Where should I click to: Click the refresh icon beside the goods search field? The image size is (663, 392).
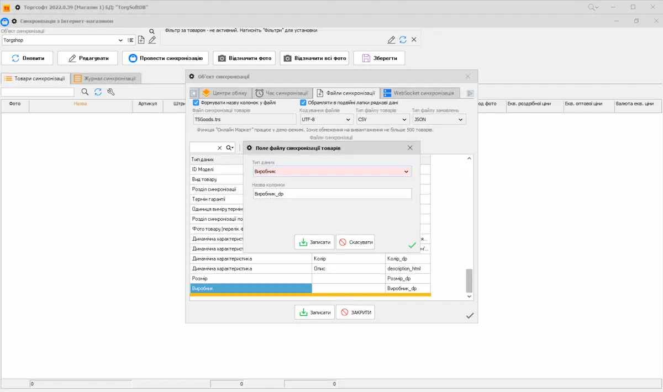coord(98,92)
